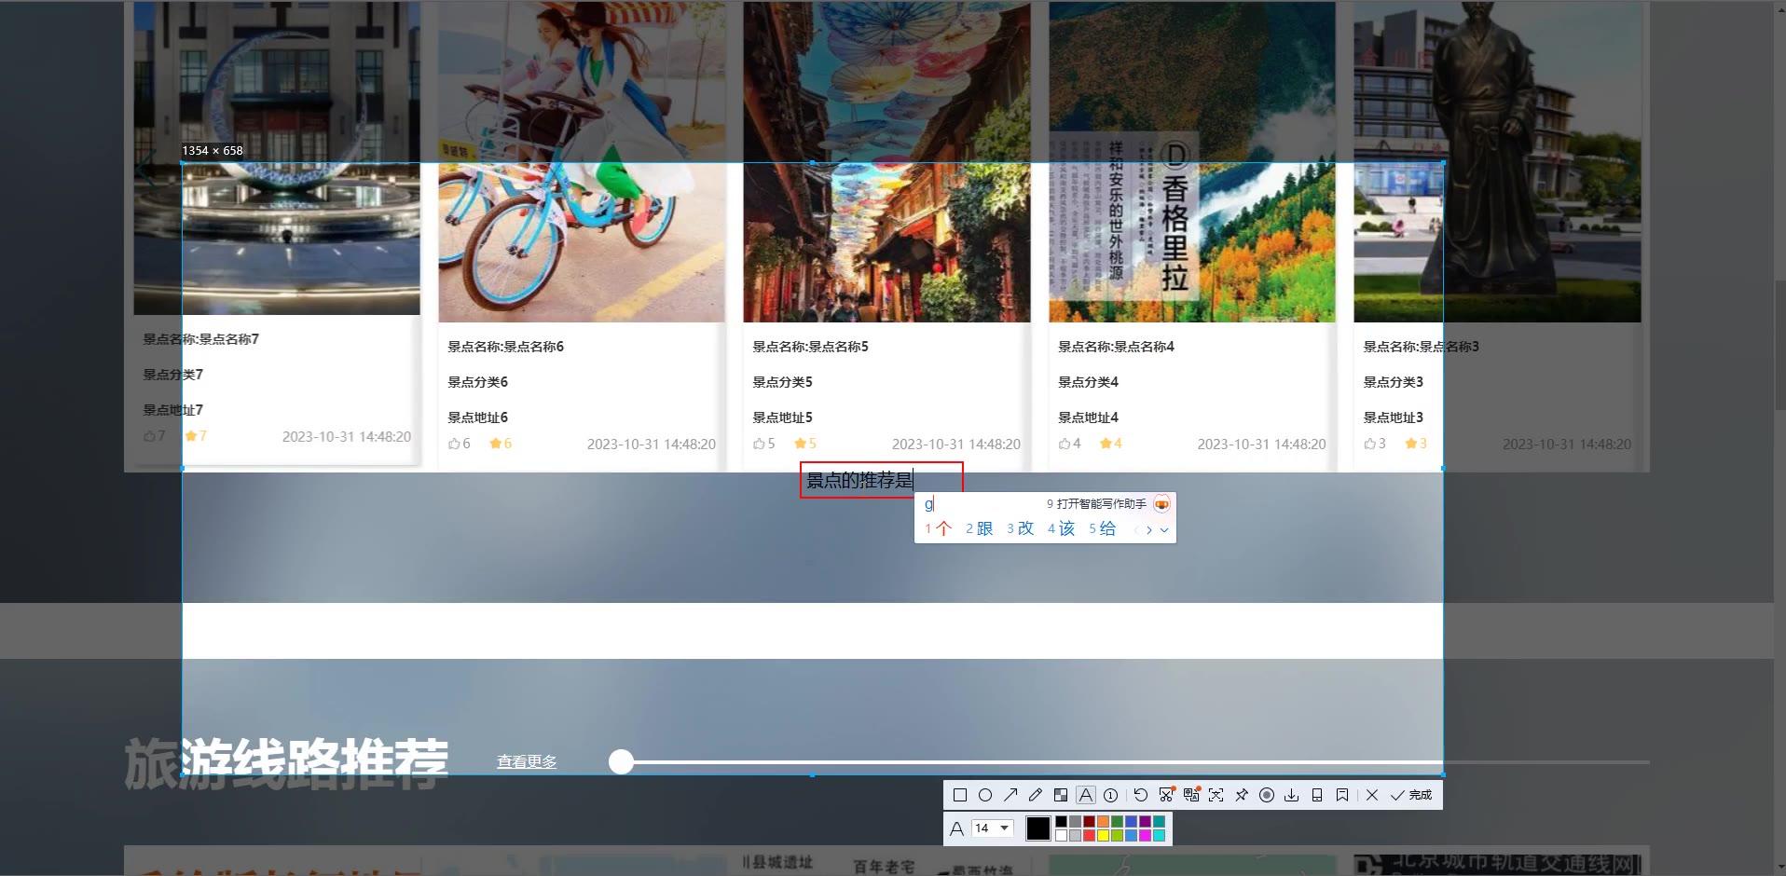Viewport: 1786px width, 876px height.
Task: Click 打开智能写作助手 in the IME bar
Action: (1096, 504)
